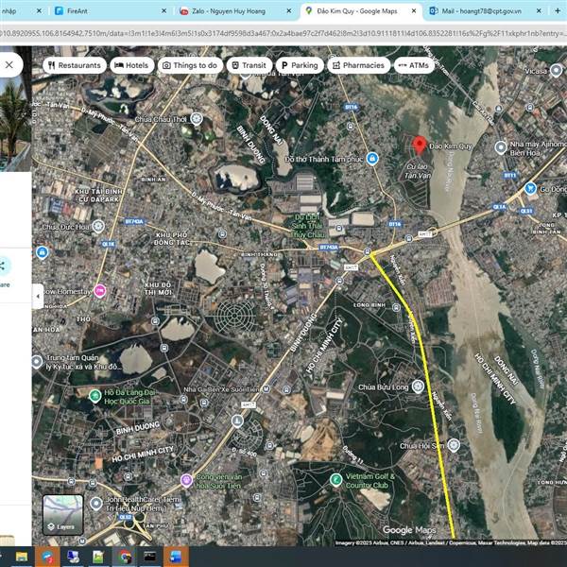Show ATMs on the map
567x567 pixels.
point(414,65)
